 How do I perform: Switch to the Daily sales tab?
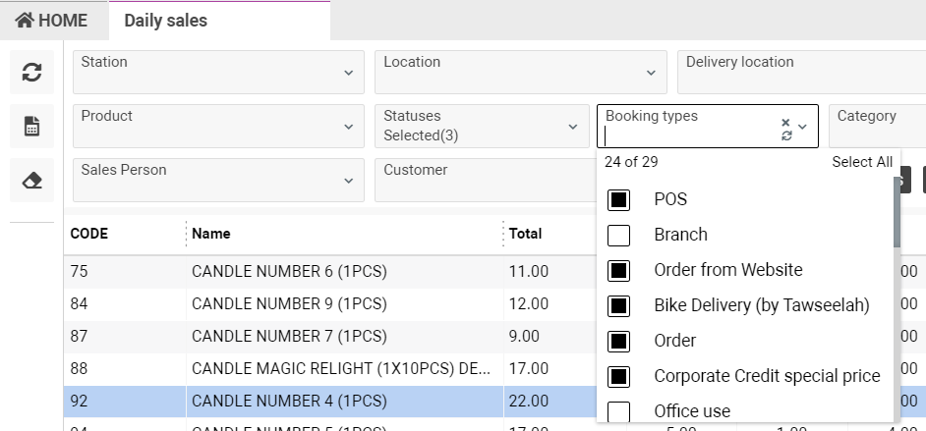coord(165,21)
